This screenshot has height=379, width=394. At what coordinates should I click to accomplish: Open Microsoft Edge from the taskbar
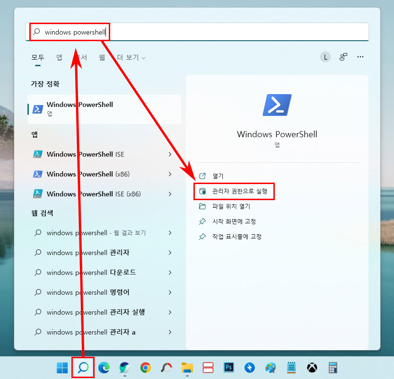pos(104,368)
